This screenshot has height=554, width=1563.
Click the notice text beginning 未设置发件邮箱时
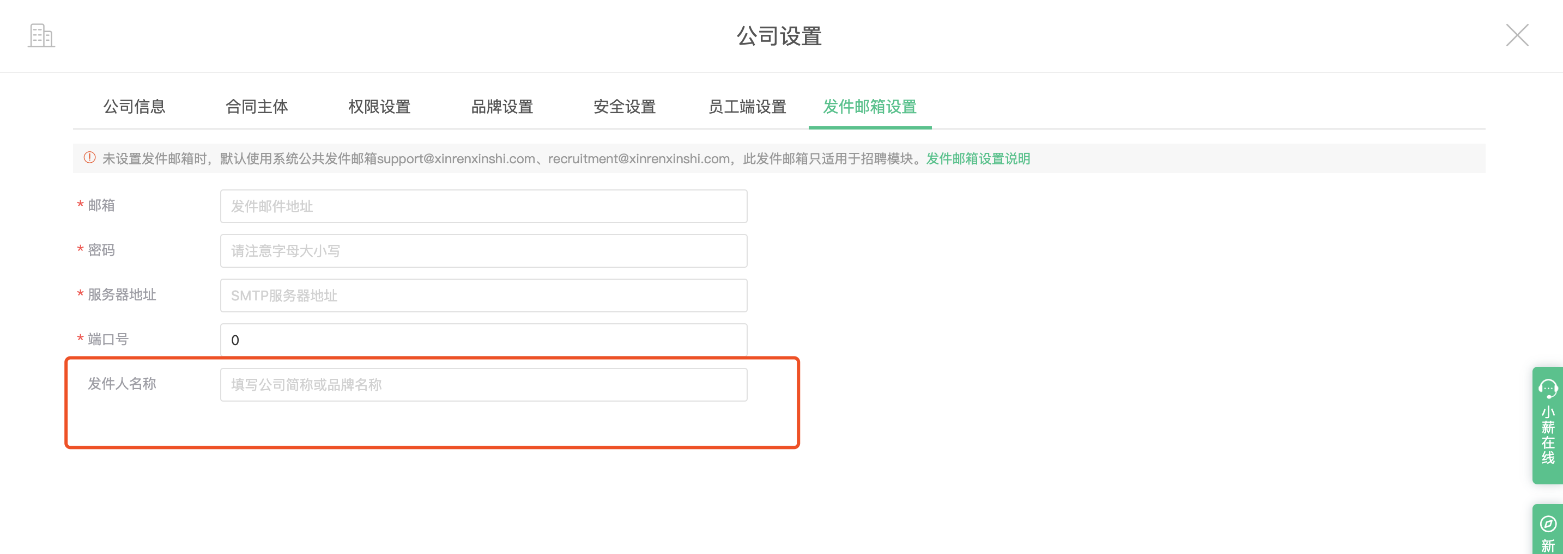(513, 159)
